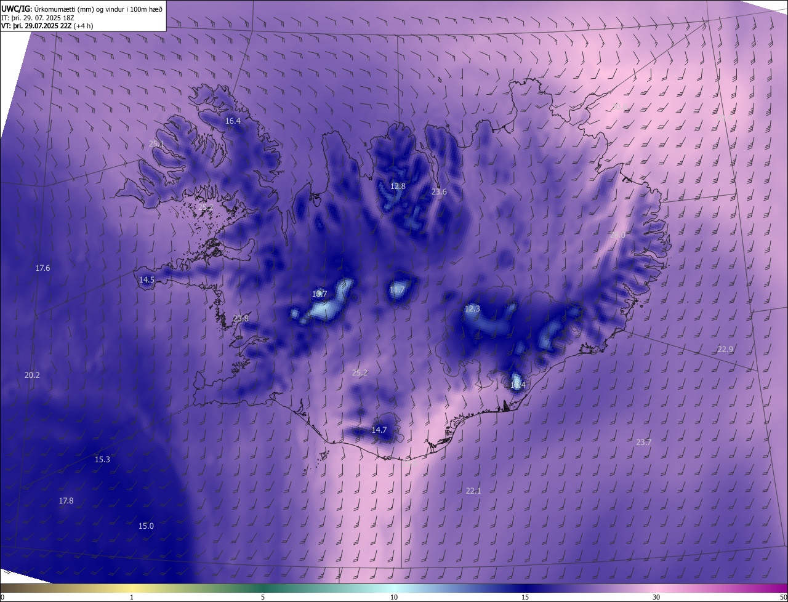Viewport: 788px width, 602px height.
Task: Select the 10 tick on the color scale
Action: click(x=394, y=598)
